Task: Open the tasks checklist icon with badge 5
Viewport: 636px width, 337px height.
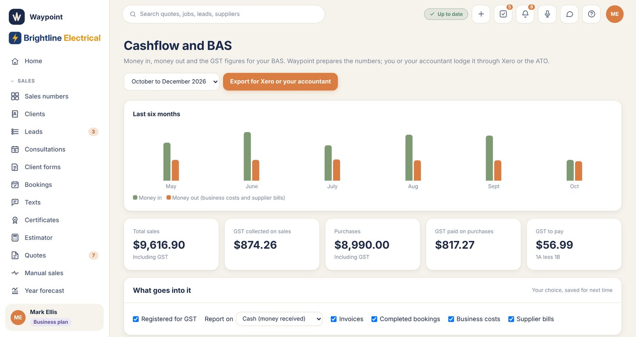Action: pyautogui.click(x=503, y=14)
